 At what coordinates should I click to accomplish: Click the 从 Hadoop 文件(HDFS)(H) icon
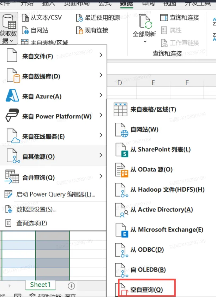[x=121, y=190]
